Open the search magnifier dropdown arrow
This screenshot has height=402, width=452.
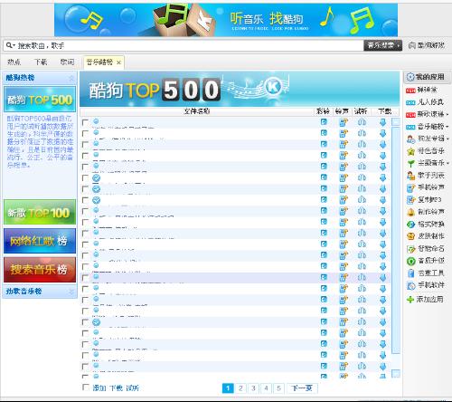pos(14,45)
